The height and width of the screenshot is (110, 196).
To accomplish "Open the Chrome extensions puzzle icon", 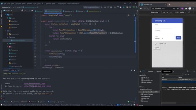I will pos(186,9).
